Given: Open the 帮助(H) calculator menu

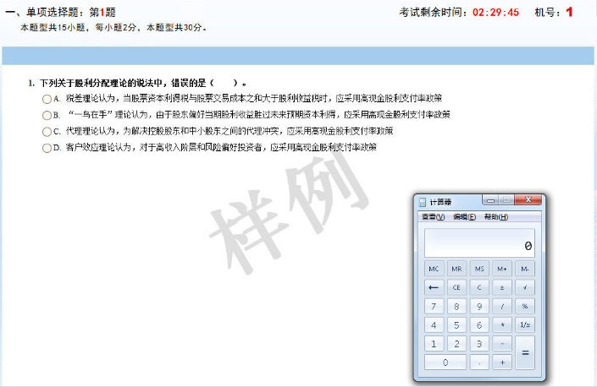Looking at the screenshot, I should 496,217.
